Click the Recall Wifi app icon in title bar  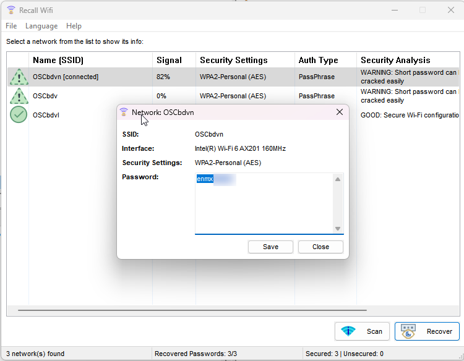coord(11,10)
